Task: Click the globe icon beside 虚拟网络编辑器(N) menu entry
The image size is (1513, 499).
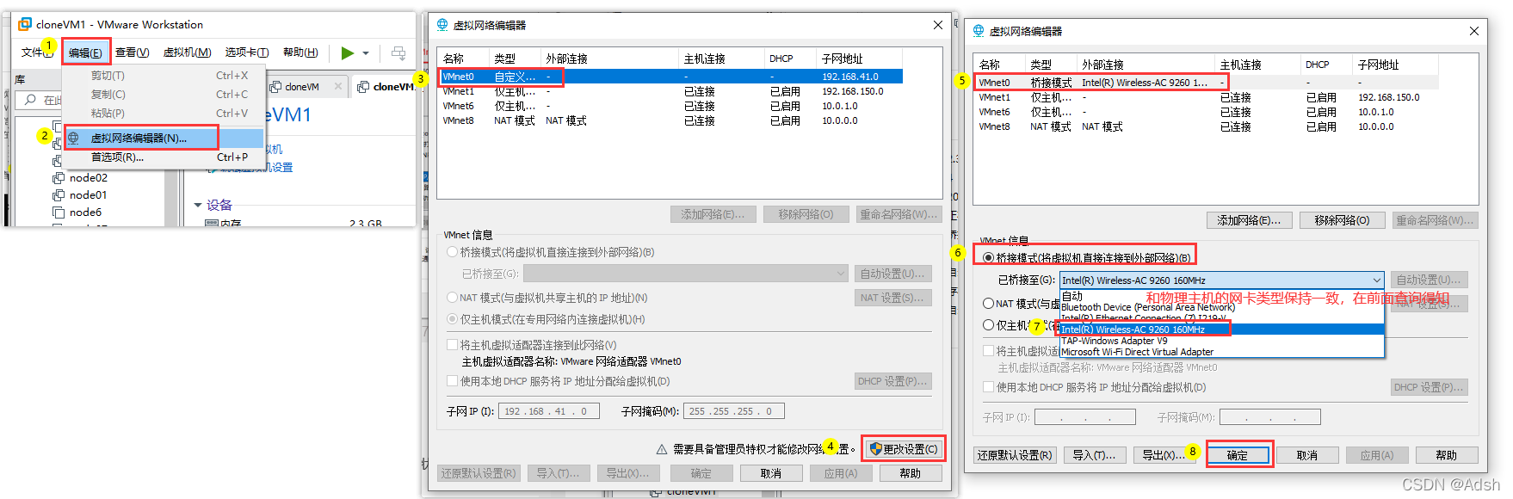Action: coord(74,138)
